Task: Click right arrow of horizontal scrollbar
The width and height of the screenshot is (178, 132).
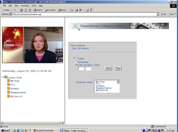Action: point(63,123)
